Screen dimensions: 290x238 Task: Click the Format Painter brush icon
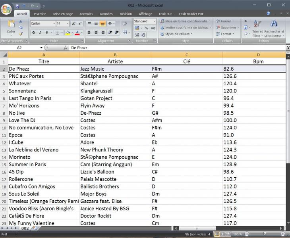pos(21,34)
